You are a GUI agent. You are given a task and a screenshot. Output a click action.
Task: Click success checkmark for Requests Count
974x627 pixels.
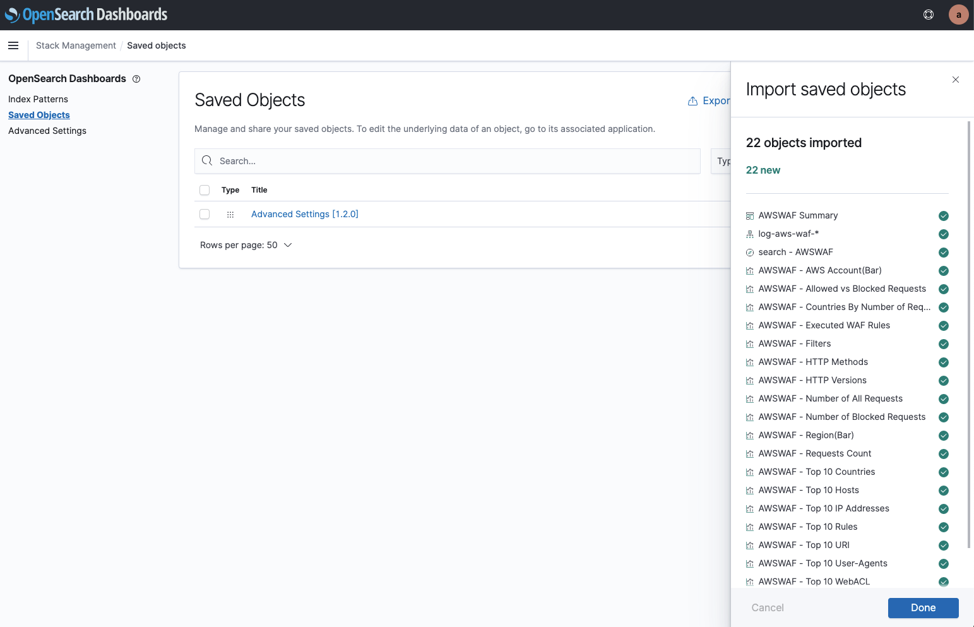(x=944, y=454)
